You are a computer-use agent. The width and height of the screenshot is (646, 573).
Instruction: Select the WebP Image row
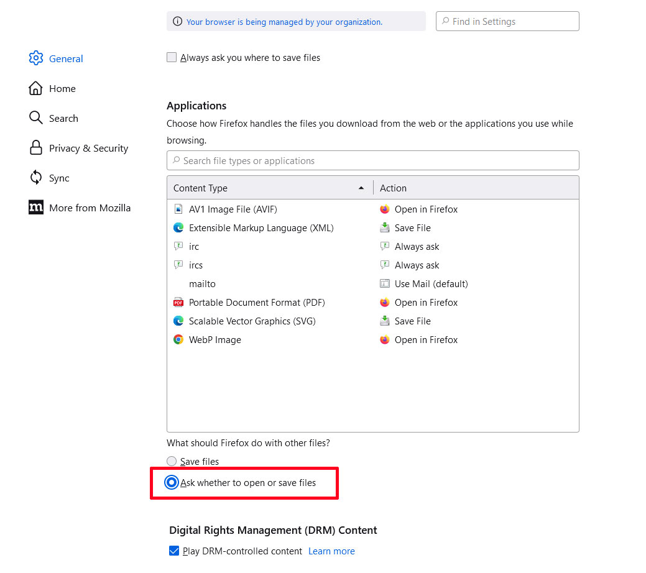(x=373, y=340)
